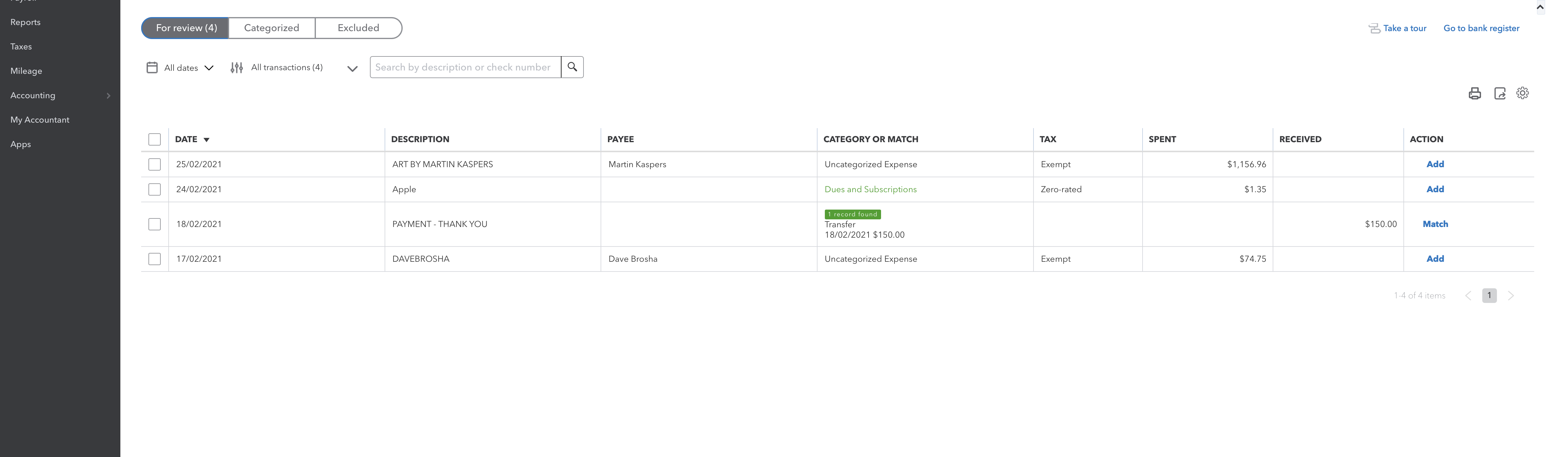Open the Excluded tab
The image size is (1562, 457).
tap(358, 28)
